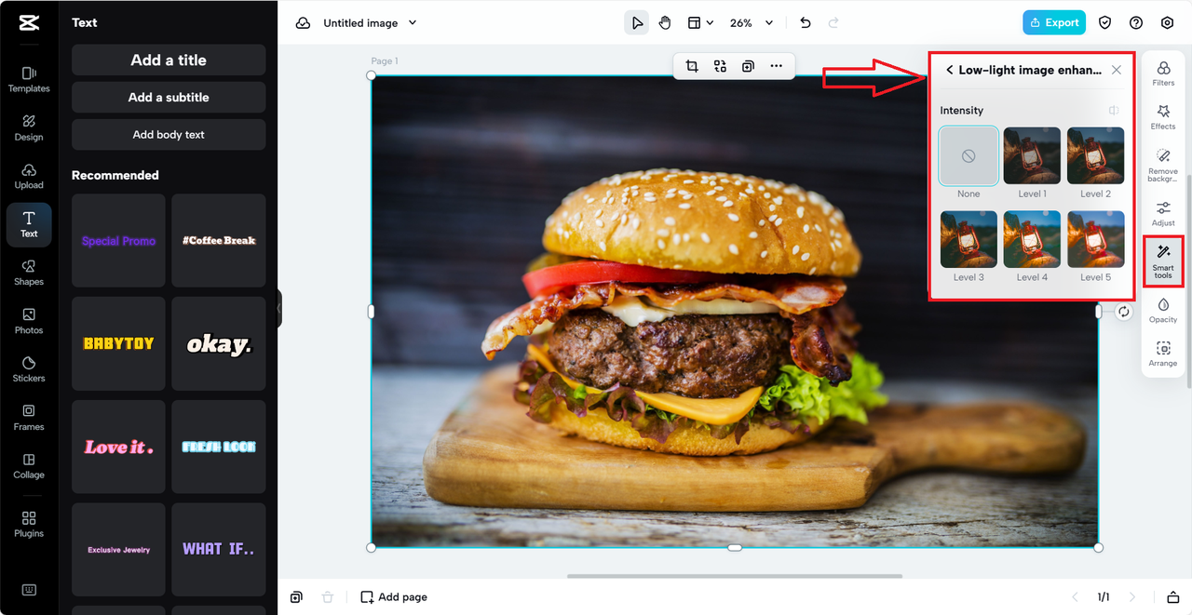This screenshot has width=1192, height=615.
Task: Select the hand pan tool
Action: coord(665,23)
